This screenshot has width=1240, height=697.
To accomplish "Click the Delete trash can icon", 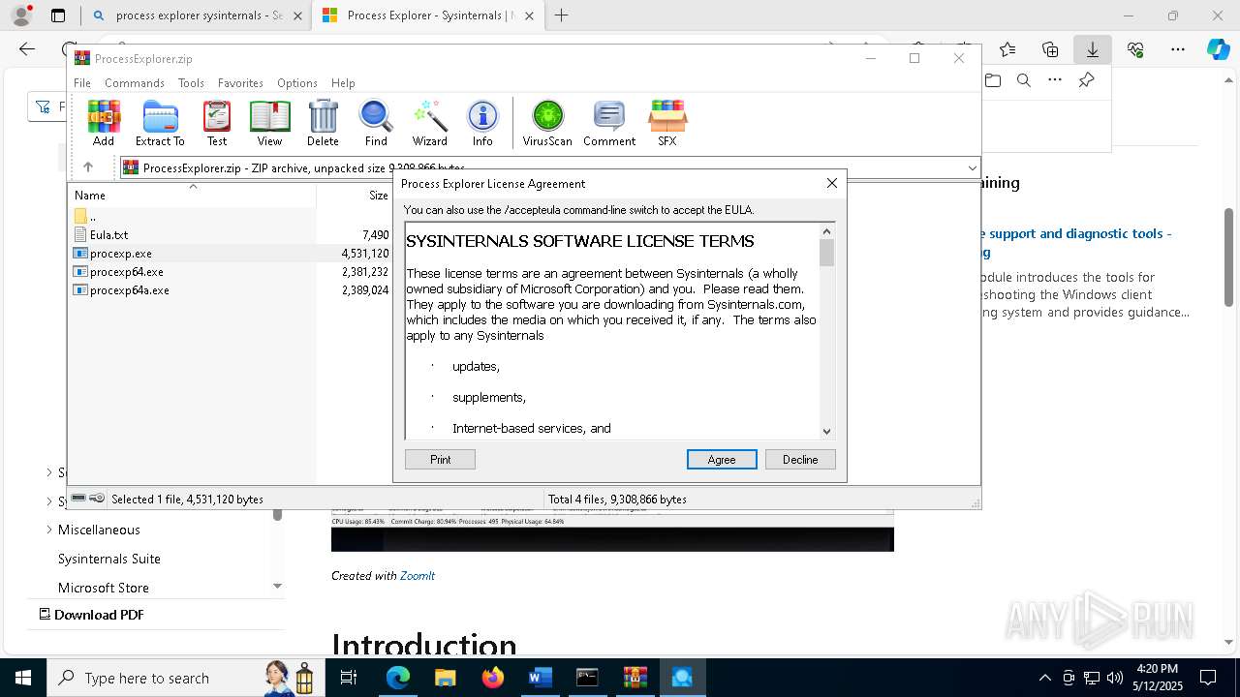I will coord(323,123).
